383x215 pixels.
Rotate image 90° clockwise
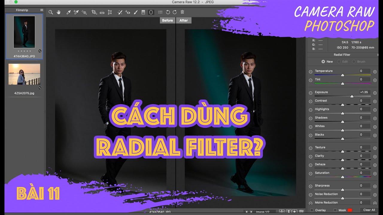tap(175, 12)
